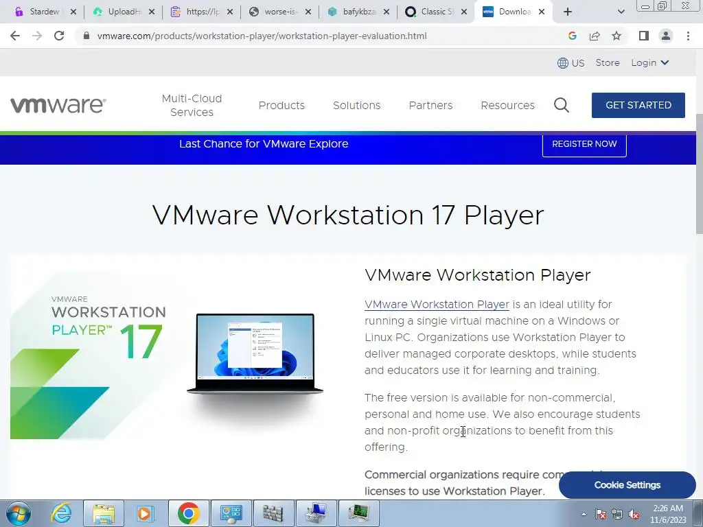Click the laptop product image
The image size is (703, 527).
pos(255,354)
